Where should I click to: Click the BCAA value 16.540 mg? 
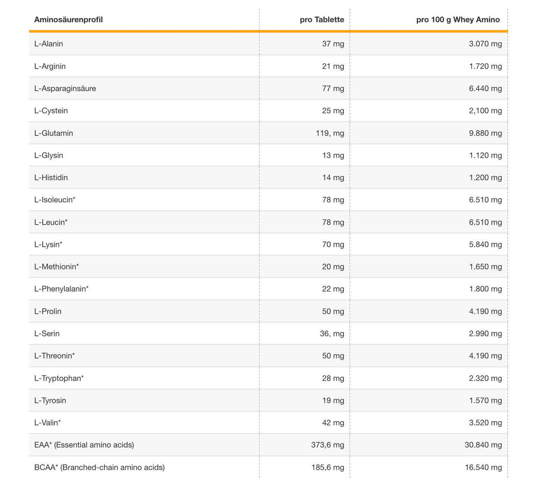(x=483, y=467)
